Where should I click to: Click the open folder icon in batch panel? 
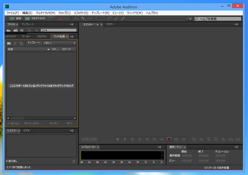tap(9, 43)
